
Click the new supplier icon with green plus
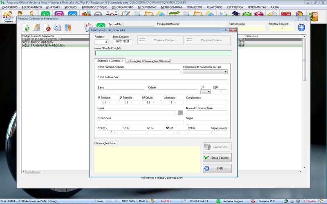(26, 28)
